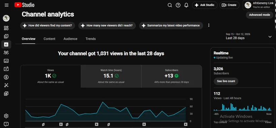Click the Realtime 48-hour bar chart
The image size is (276, 128).
243,107
